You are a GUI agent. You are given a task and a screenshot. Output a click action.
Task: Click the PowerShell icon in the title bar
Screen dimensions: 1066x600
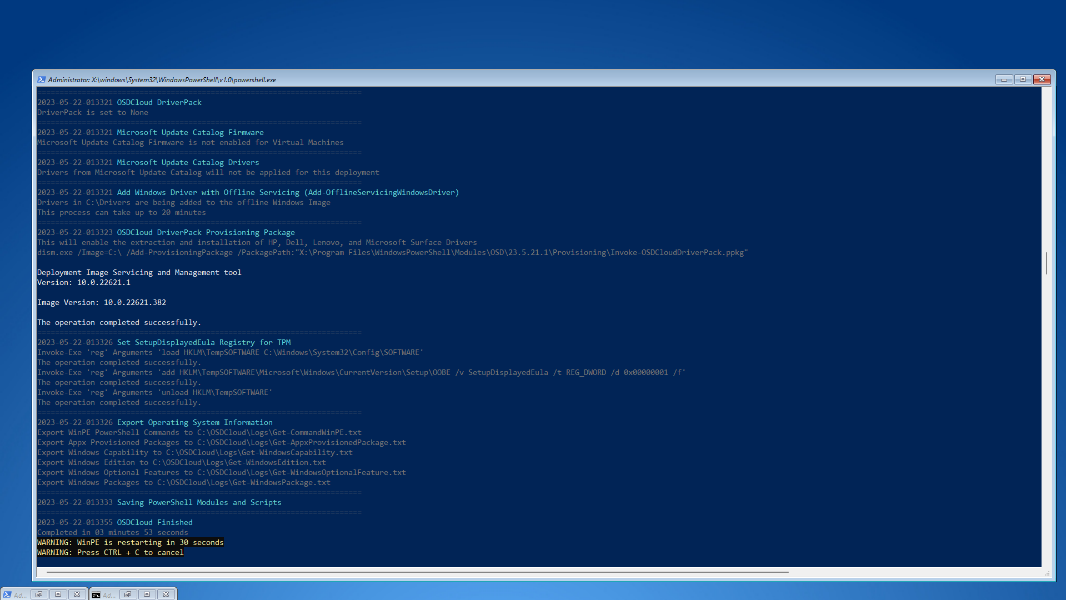click(x=41, y=79)
